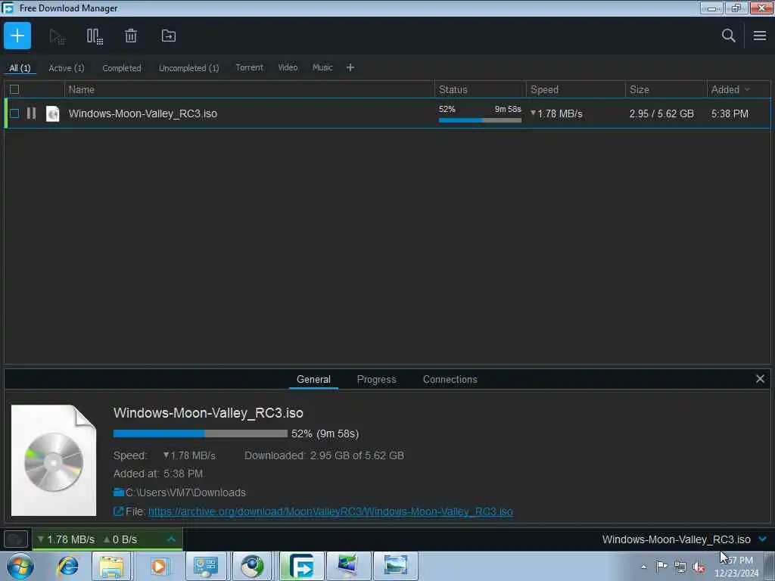775x581 pixels.
Task: Expand the speed panel chevron in status bar
Action: (171, 539)
